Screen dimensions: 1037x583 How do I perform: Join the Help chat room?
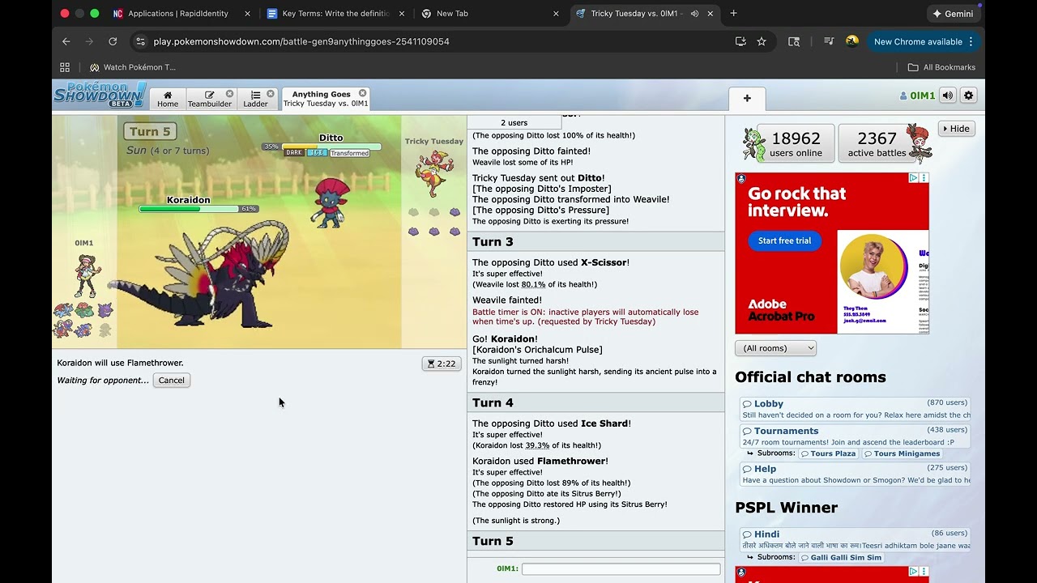(856, 474)
